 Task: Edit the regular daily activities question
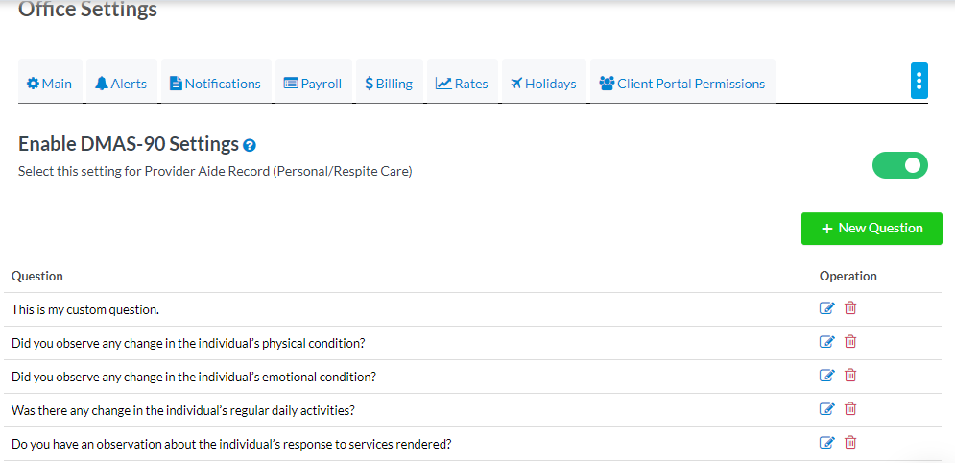(x=826, y=409)
